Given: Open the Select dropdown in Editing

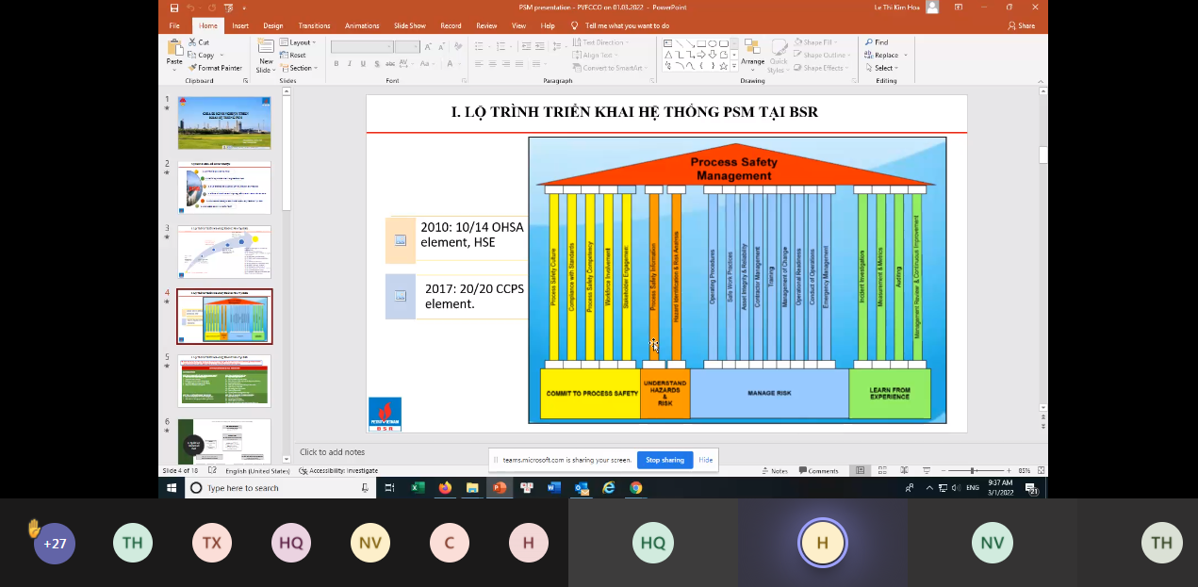Looking at the screenshot, I should [885, 68].
